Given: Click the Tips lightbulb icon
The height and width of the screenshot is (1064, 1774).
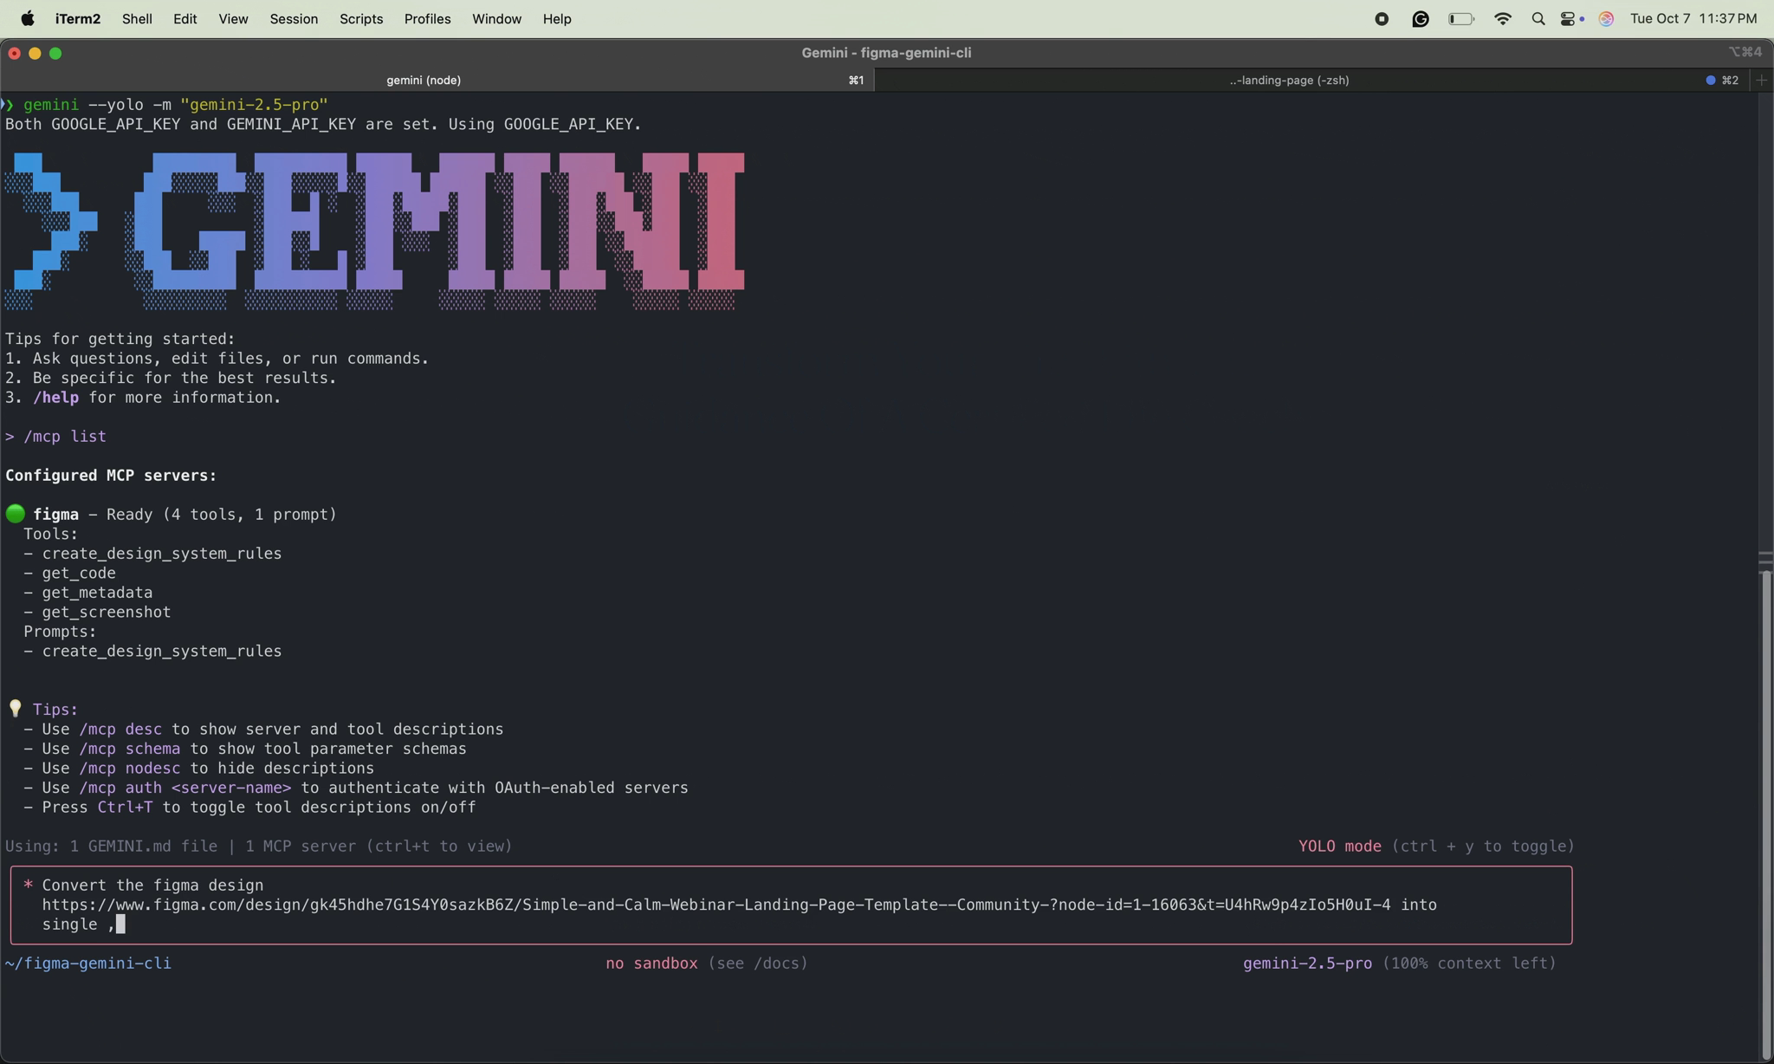Looking at the screenshot, I should click(x=15, y=709).
